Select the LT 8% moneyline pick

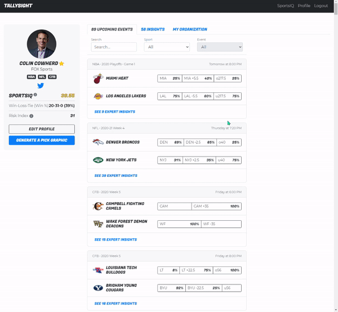pyautogui.click(x=168, y=270)
